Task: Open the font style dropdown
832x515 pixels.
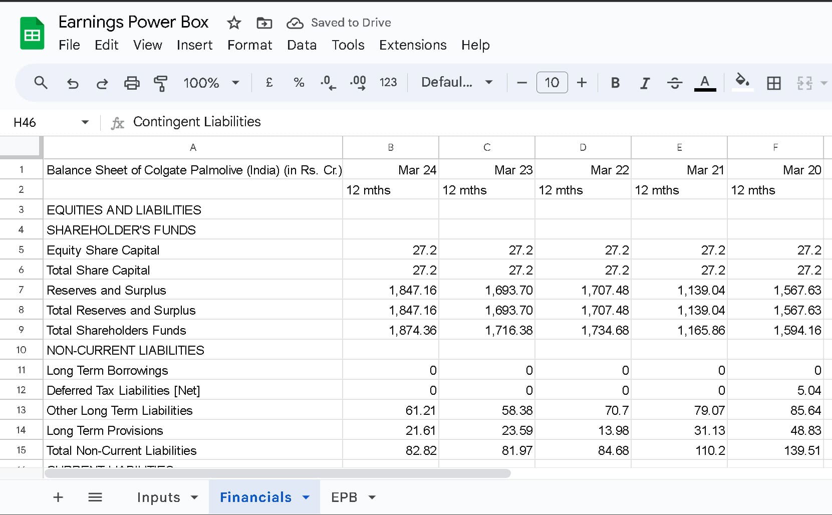Action: pos(456,83)
